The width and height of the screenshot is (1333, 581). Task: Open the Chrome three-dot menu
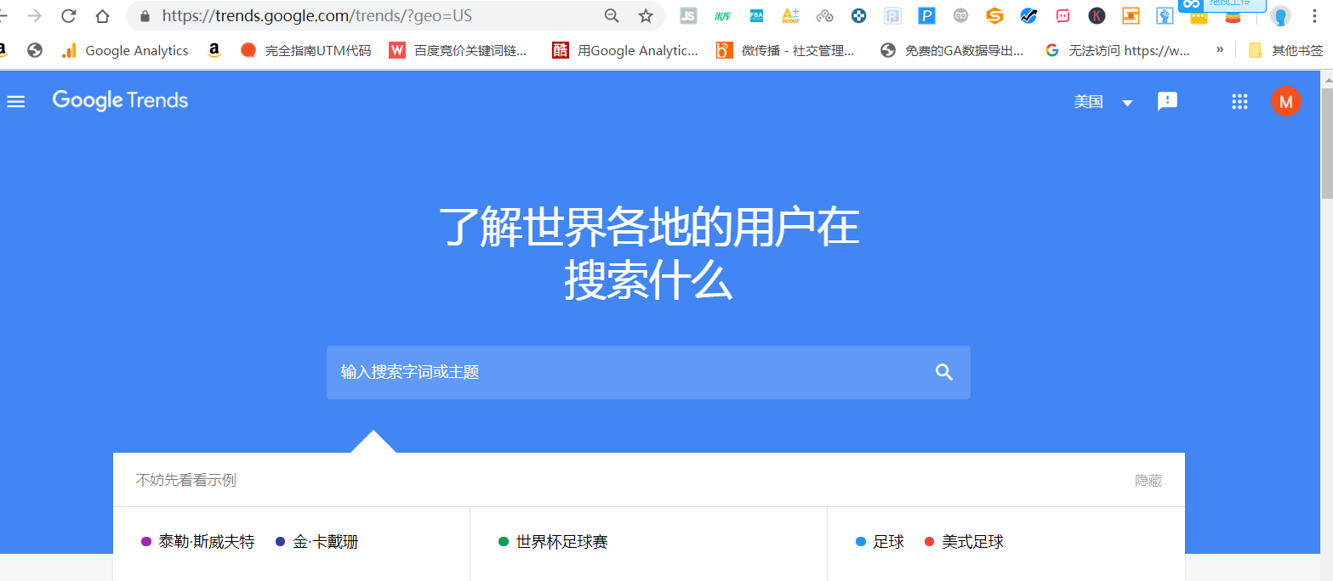(1314, 16)
